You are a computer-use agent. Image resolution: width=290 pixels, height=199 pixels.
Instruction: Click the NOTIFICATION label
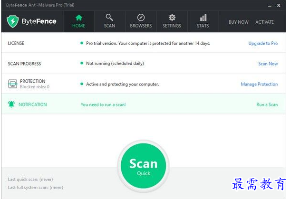pos(33,104)
